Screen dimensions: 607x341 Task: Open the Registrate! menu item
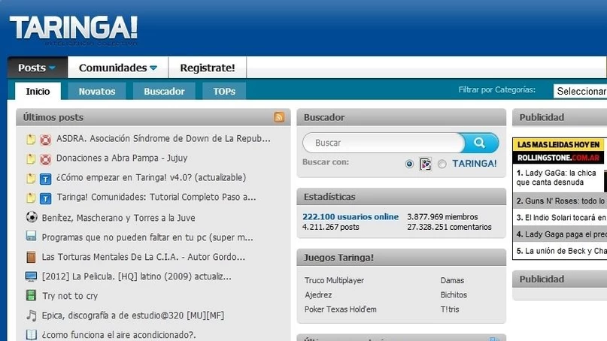(x=208, y=68)
